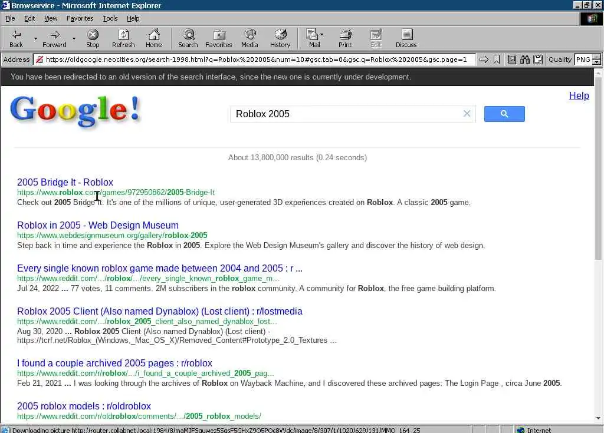The height and width of the screenshot is (433, 604).
Task: Click the Back toolbar button
Action: (x=16, y=38)
